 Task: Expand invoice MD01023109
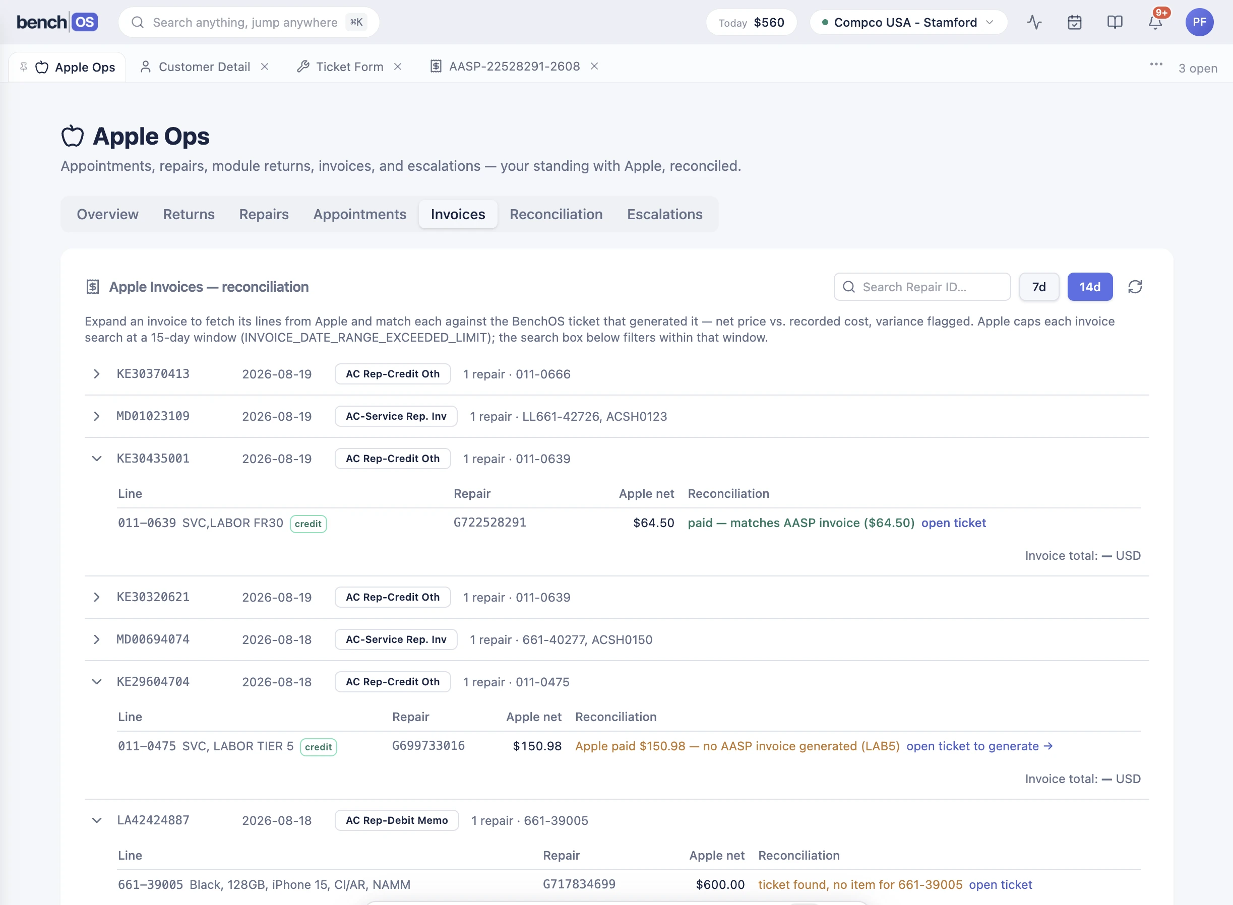96,416
